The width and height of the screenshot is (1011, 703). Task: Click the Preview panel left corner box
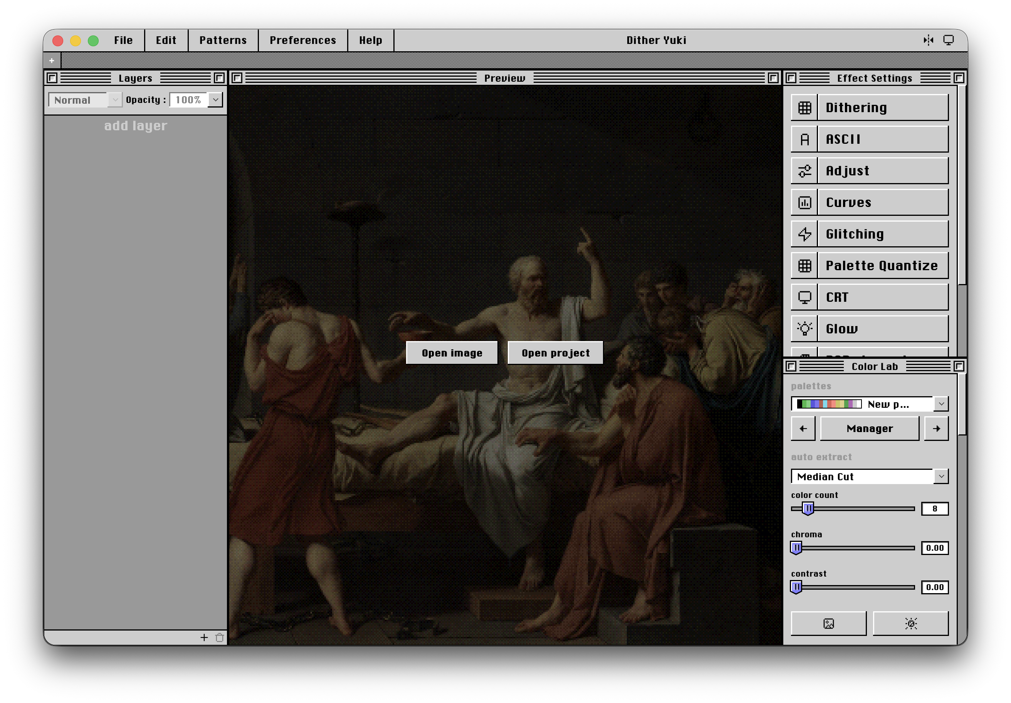point(237,78)
